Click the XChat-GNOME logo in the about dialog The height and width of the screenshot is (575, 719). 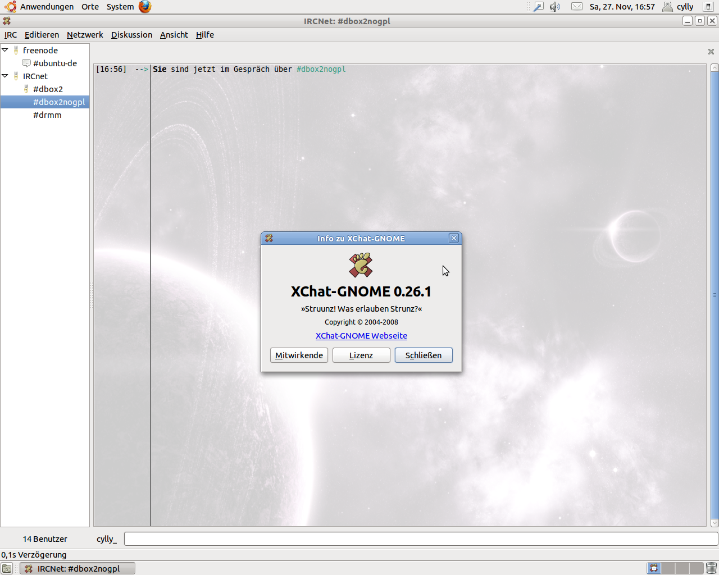click(361, 265)
